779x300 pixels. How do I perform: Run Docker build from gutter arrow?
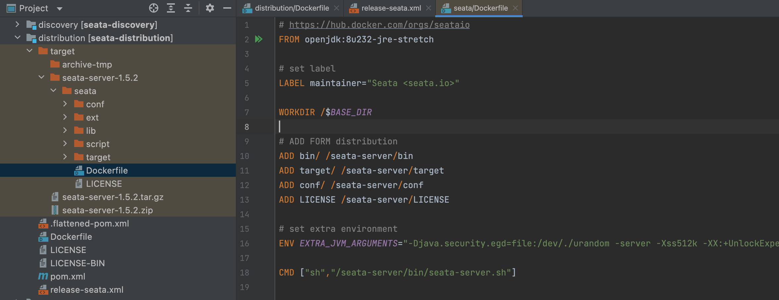pyautogui.click(x=259, y=39)
